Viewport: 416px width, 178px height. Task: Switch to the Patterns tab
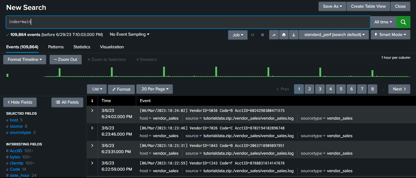(56, 47)
